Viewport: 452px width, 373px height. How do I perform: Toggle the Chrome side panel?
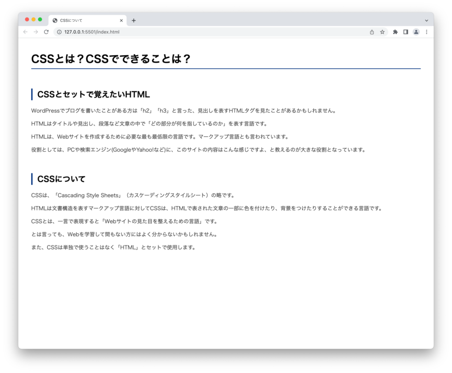406,32
